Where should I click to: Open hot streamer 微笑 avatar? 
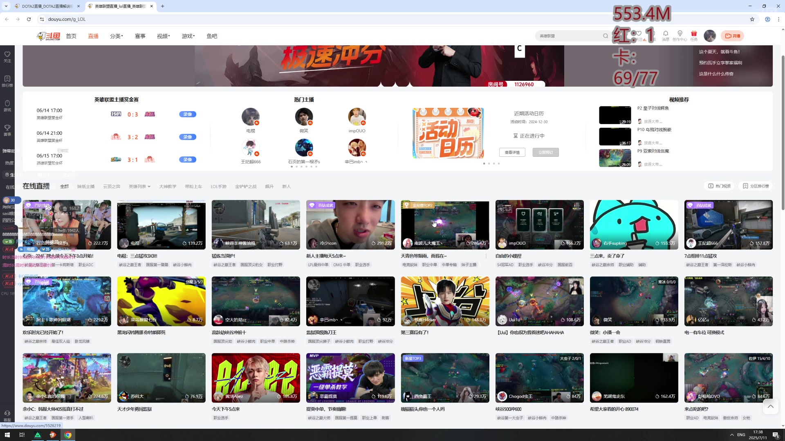304,117
